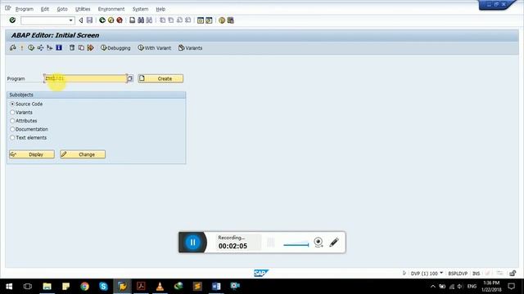
Task: Collapse the command field with triangle
Action: [81, 20]
